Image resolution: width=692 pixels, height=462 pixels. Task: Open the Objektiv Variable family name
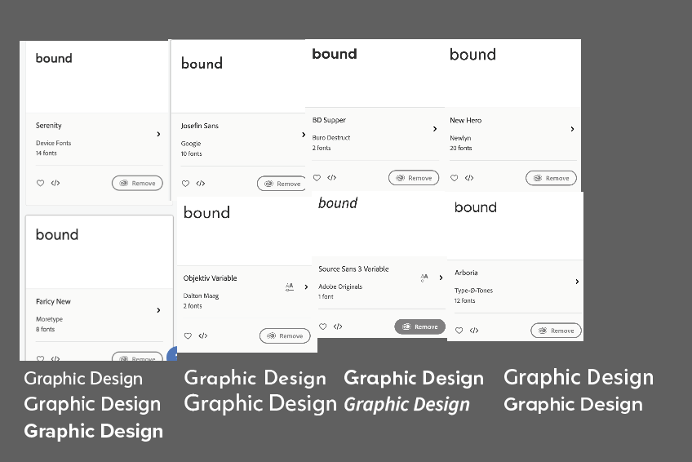(x=210, y=278)
